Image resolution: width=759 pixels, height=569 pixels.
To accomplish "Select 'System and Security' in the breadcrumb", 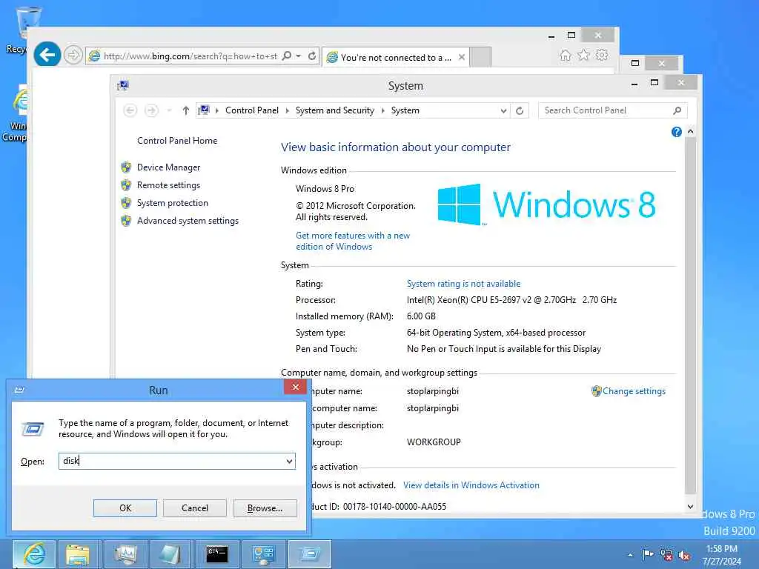I will click(334, 110).
